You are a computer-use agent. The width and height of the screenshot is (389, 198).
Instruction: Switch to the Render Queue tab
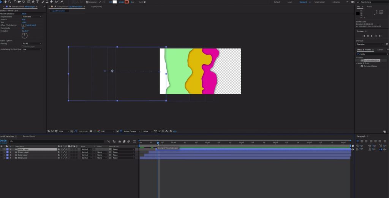pyautogui.click(x=29, y=136)
